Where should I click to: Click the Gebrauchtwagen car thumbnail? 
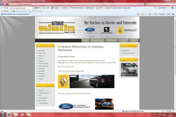[129, 70]
